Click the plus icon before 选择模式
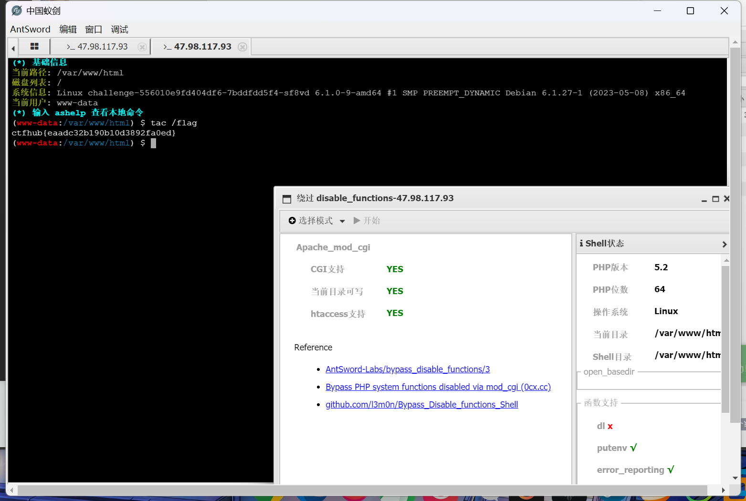Image resolution: width=746 pixels, height=501 pixels. tap(292, 220)
